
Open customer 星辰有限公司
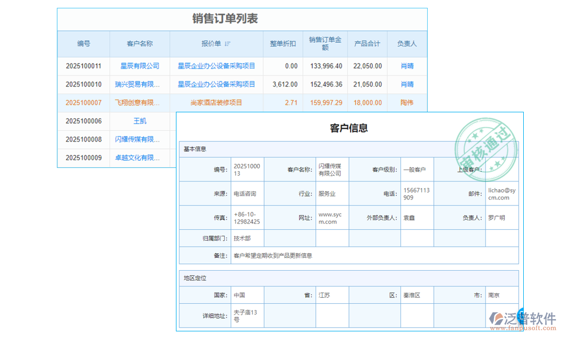pyautogui.click(x=140, y=66)
